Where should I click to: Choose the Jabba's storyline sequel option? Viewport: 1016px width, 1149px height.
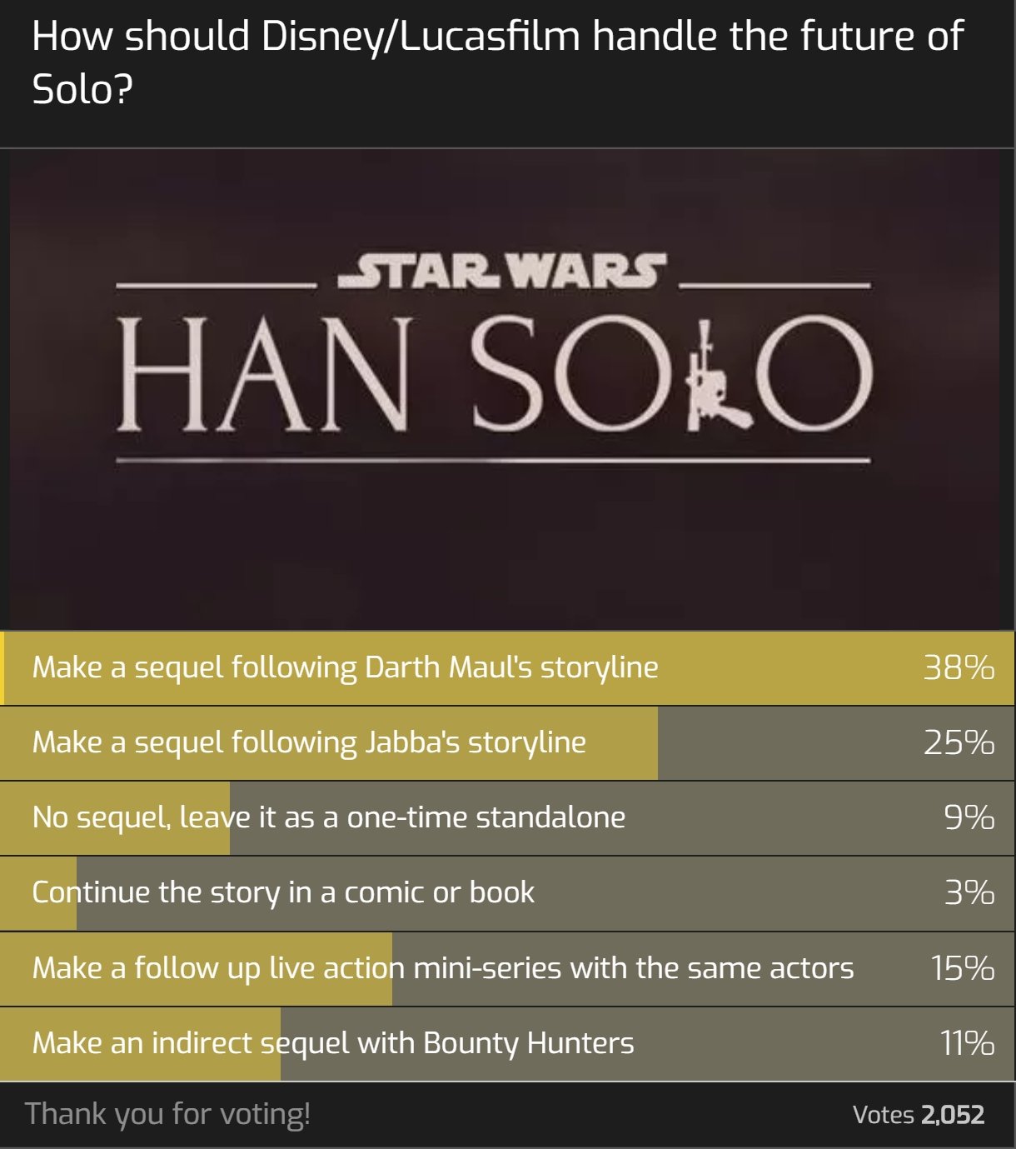(x=508, y=743)
